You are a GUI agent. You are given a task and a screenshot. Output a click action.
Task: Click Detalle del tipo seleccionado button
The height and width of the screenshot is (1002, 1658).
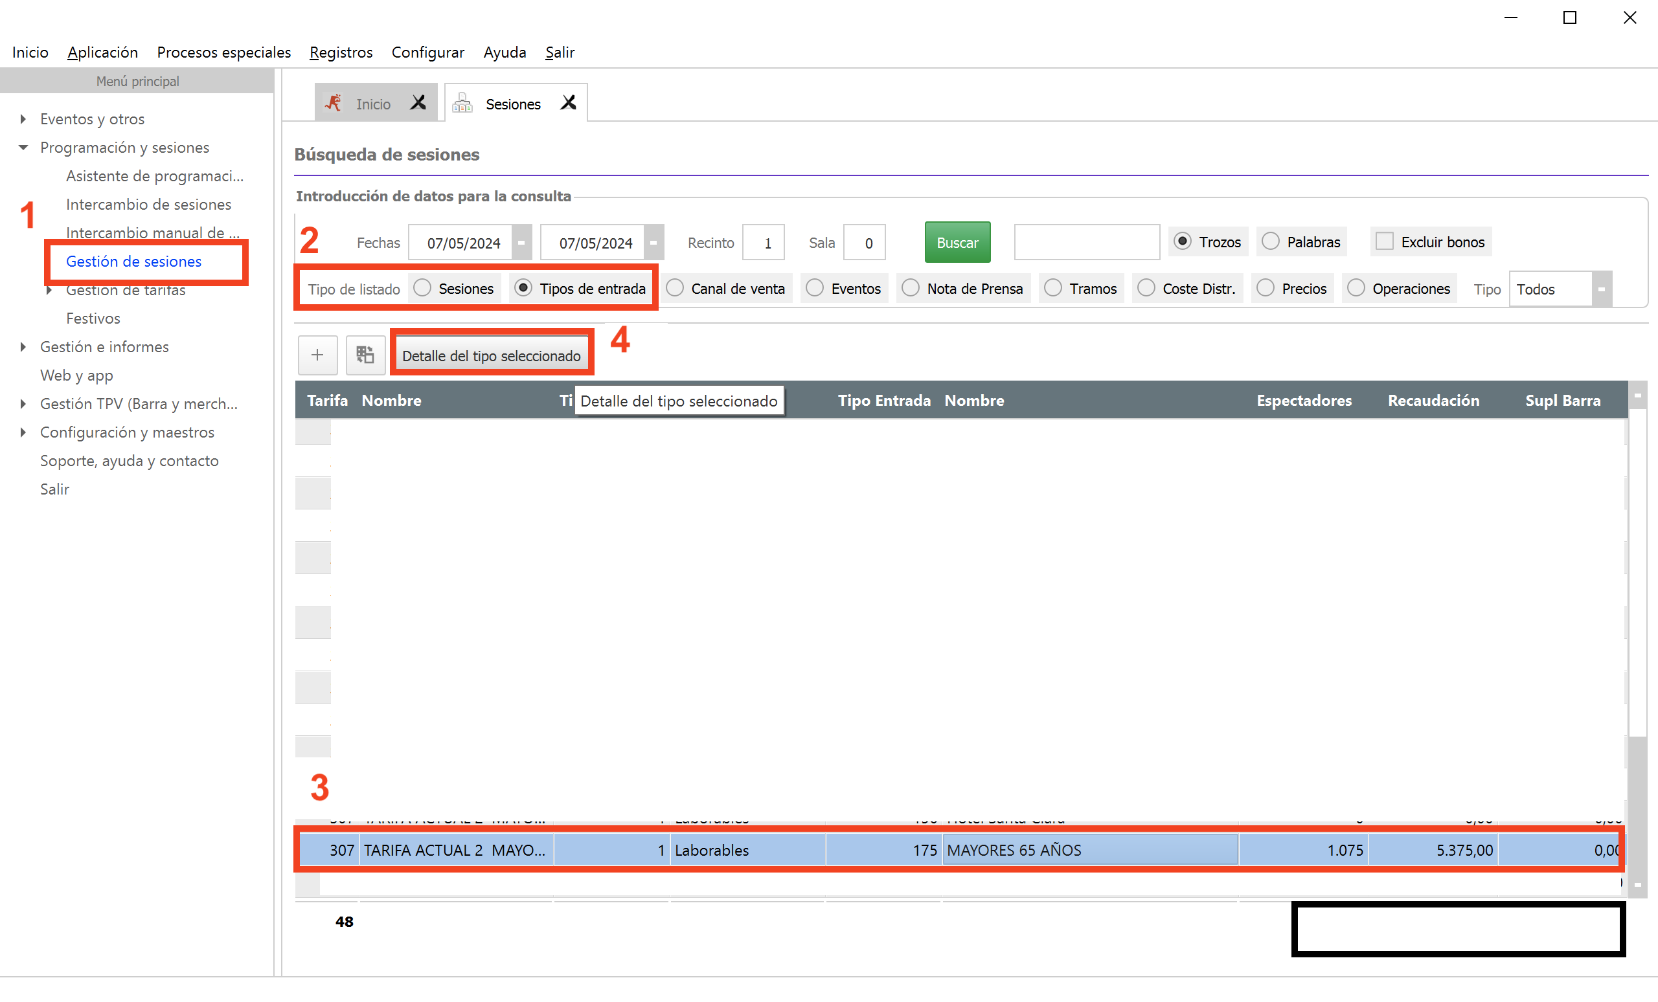tap(492, 356)
